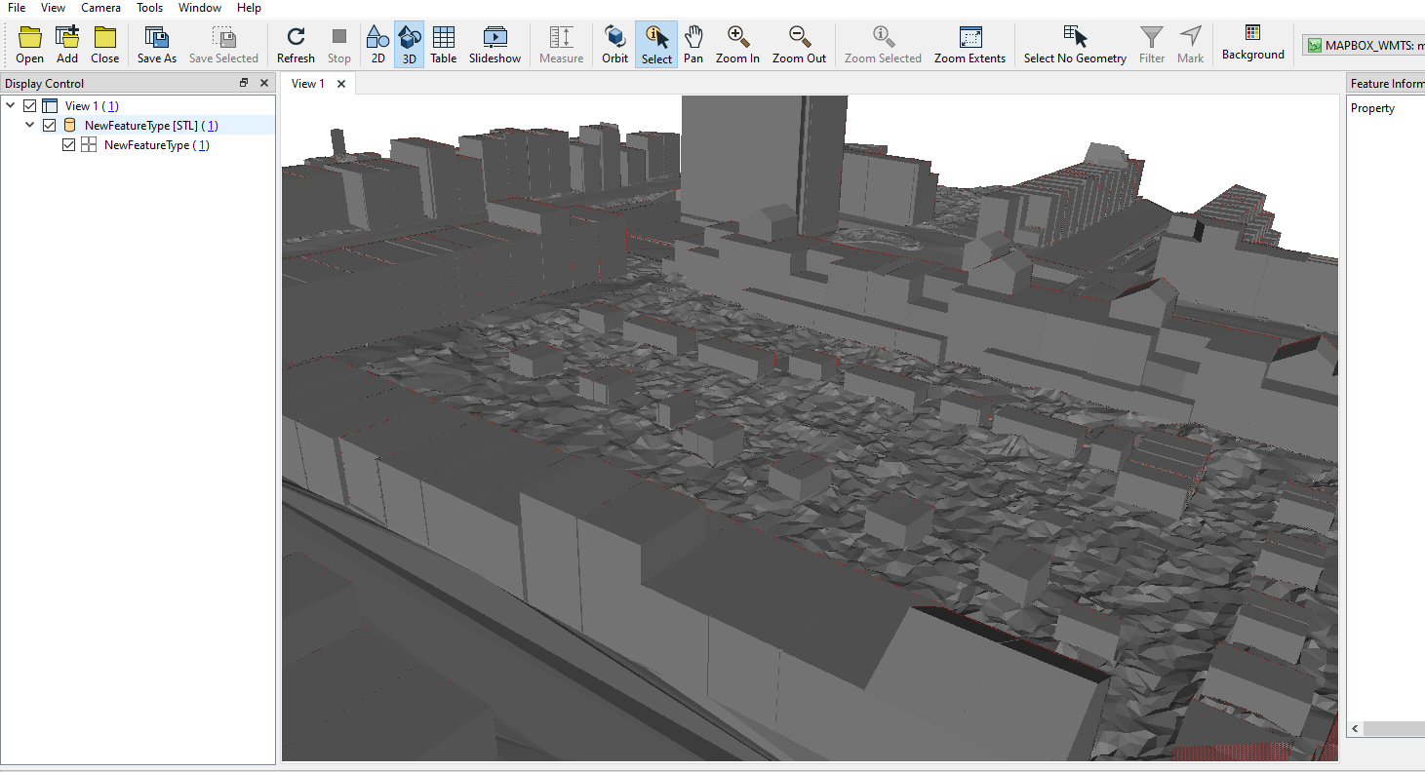Click the Zoom In magnifier
This screenshot has width=1425, height=772.
[737, 45]
